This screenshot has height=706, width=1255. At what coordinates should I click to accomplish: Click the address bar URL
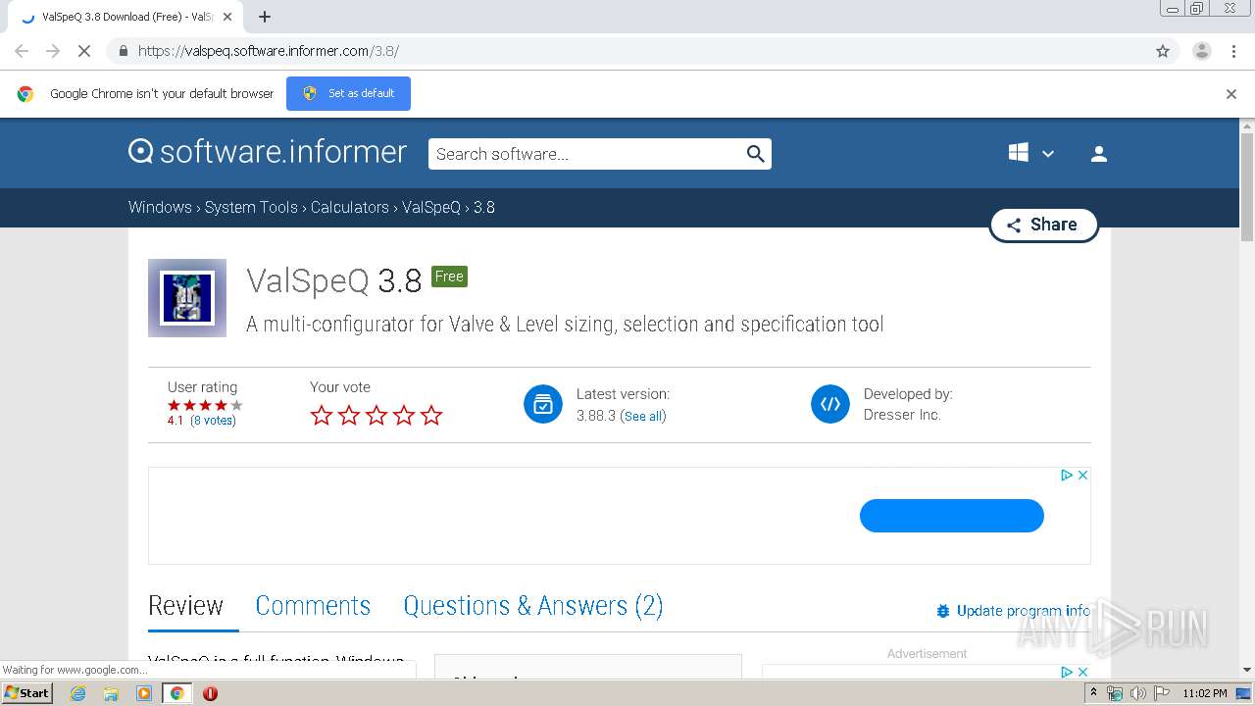click(269, 51)
